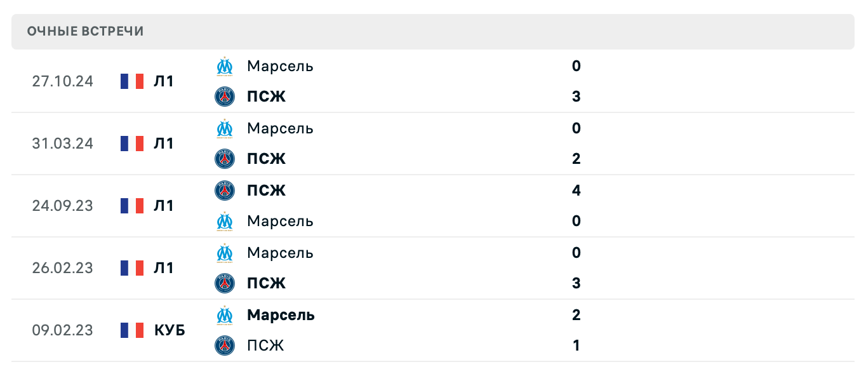Viewport: 866px width, 376px height.
Task: Click the date 09.02.23
Action: coord(62,330)
